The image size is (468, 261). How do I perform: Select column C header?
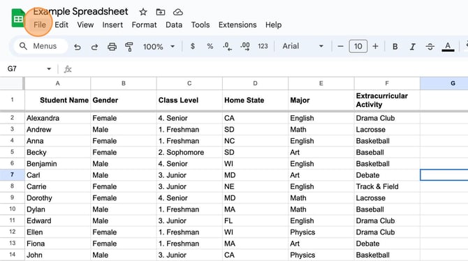tap(189, 84)
